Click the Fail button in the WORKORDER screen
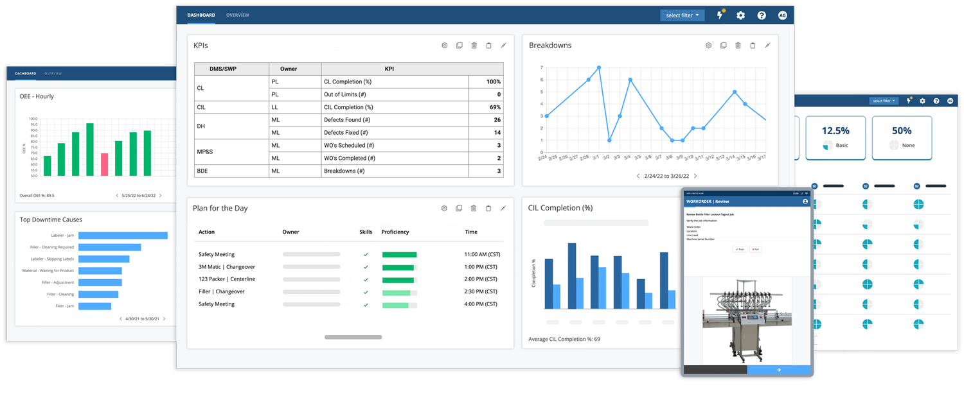This screenshot has width=964, height=396. (755, 249)
